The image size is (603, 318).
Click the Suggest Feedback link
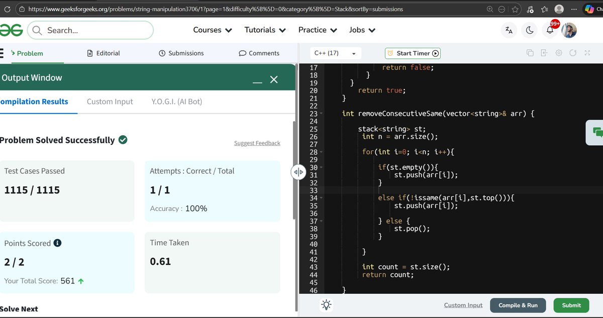click(x=257, y=143)
